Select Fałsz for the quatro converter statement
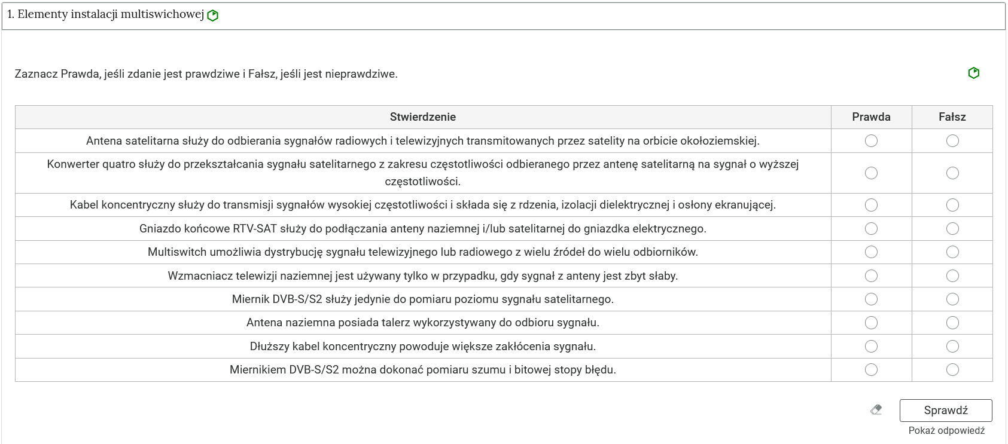This screenshot has width=1008, height=444. click(954, 173)
